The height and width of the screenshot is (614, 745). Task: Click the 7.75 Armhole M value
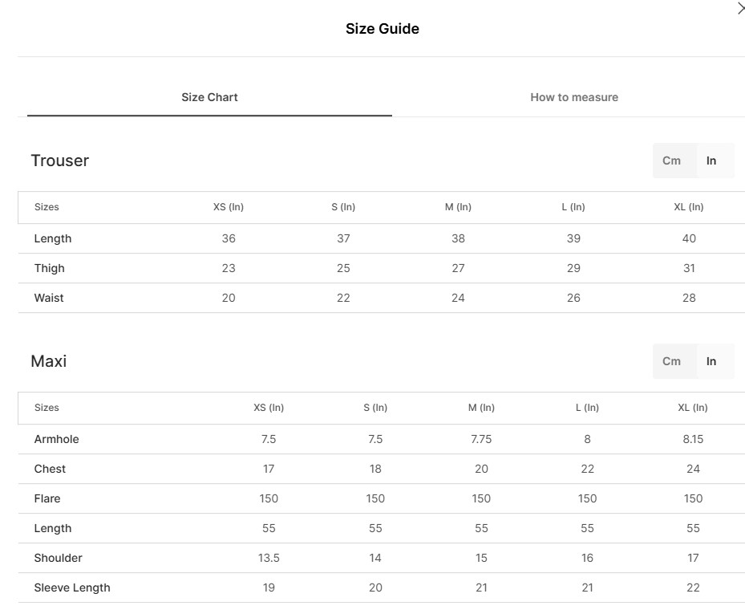(481, 439)
